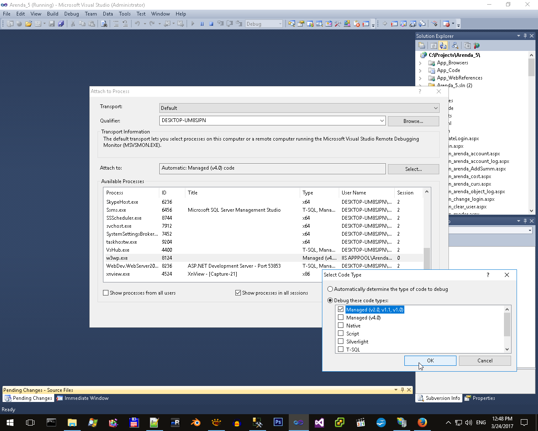
Task: Click the Breakpoints red-circle toolbar icon
Action: [x=446, y=24]
